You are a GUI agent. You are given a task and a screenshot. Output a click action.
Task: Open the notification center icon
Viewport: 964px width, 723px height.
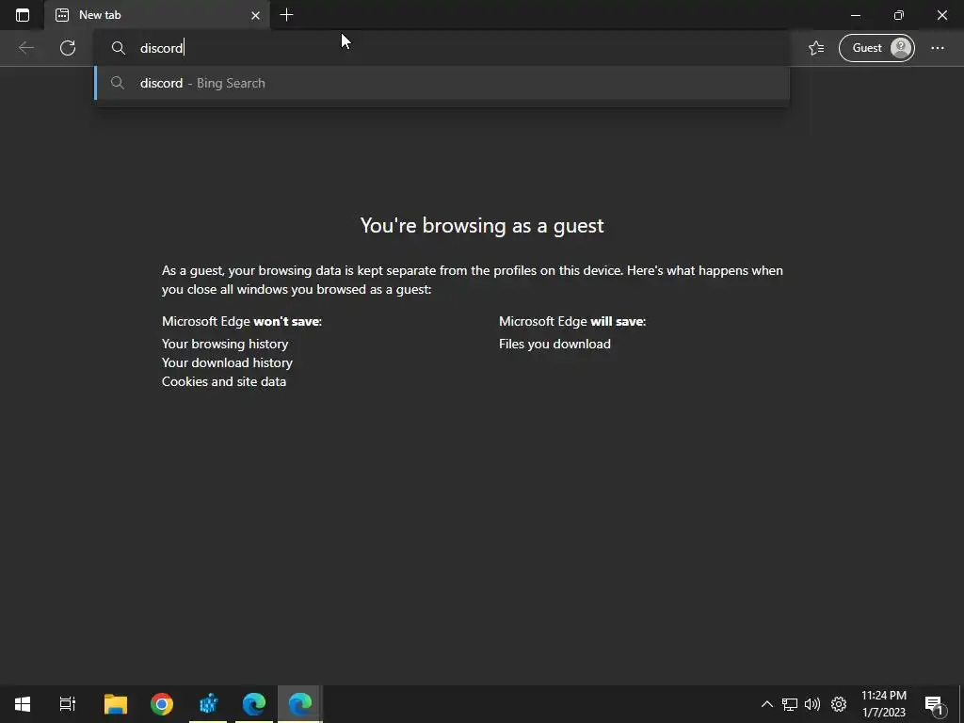tap(934, 704)
